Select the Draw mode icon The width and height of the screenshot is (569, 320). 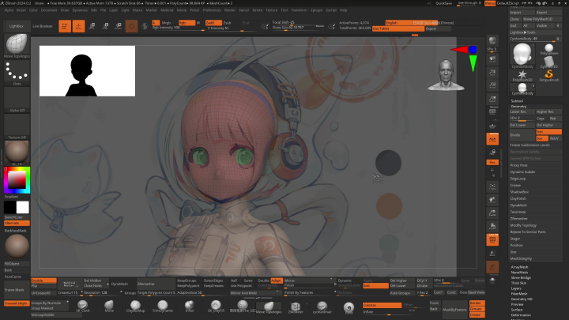(80, 26)
